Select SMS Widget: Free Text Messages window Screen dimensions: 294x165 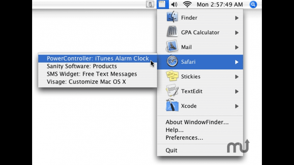point(98,74)
